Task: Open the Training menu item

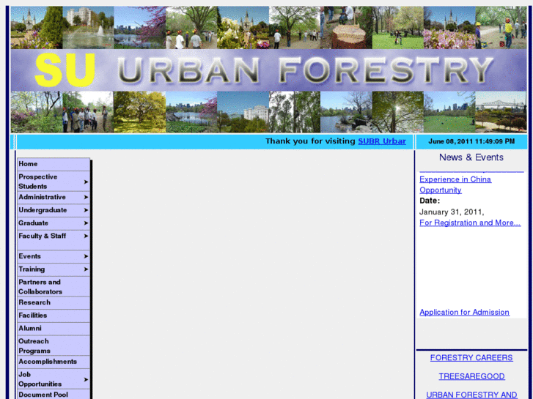Action: 54,269
